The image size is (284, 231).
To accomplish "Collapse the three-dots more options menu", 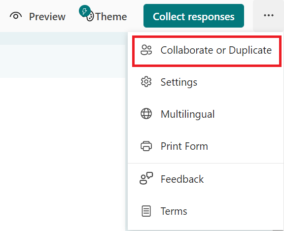I will [268, 16].
